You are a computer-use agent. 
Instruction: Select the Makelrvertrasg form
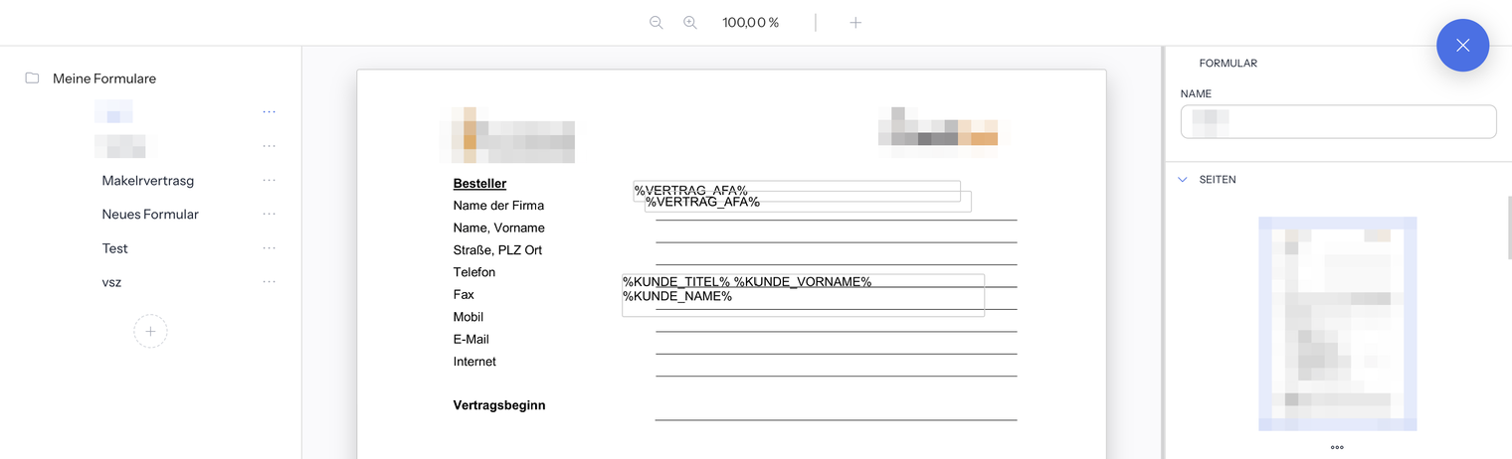click(147, 181)
